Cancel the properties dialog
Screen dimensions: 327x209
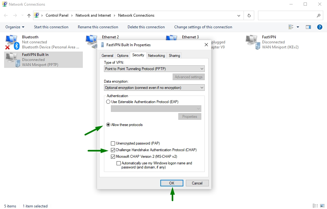(x=197, y=183)
